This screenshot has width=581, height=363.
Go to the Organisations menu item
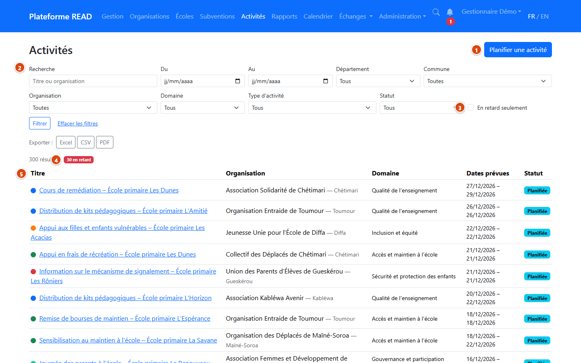(149, 16)
